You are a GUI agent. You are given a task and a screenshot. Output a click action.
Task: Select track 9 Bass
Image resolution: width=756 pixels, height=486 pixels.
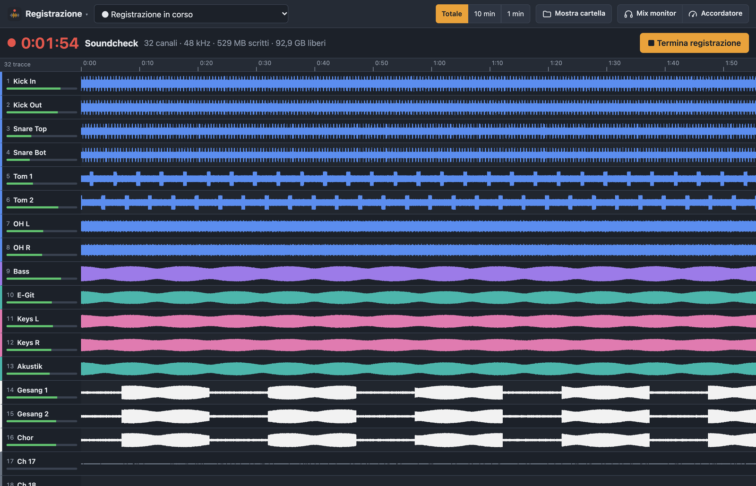click(x=41, y=273)
